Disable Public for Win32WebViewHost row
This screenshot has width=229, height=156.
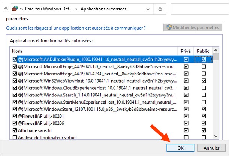(x=204, y=81)
